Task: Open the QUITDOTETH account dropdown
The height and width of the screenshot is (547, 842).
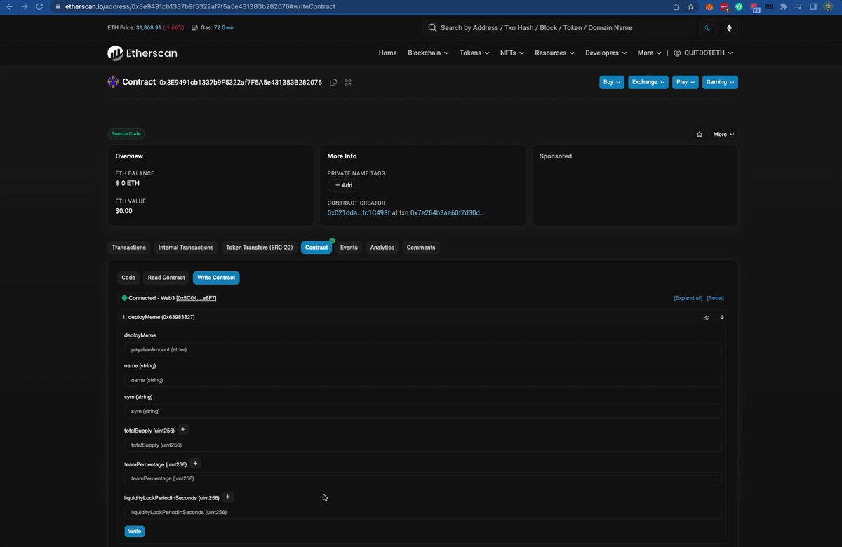Action: (x=703, y=53)
